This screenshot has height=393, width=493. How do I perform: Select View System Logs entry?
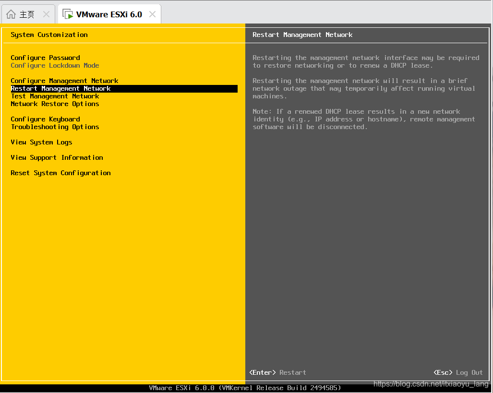tap(41, 142)
